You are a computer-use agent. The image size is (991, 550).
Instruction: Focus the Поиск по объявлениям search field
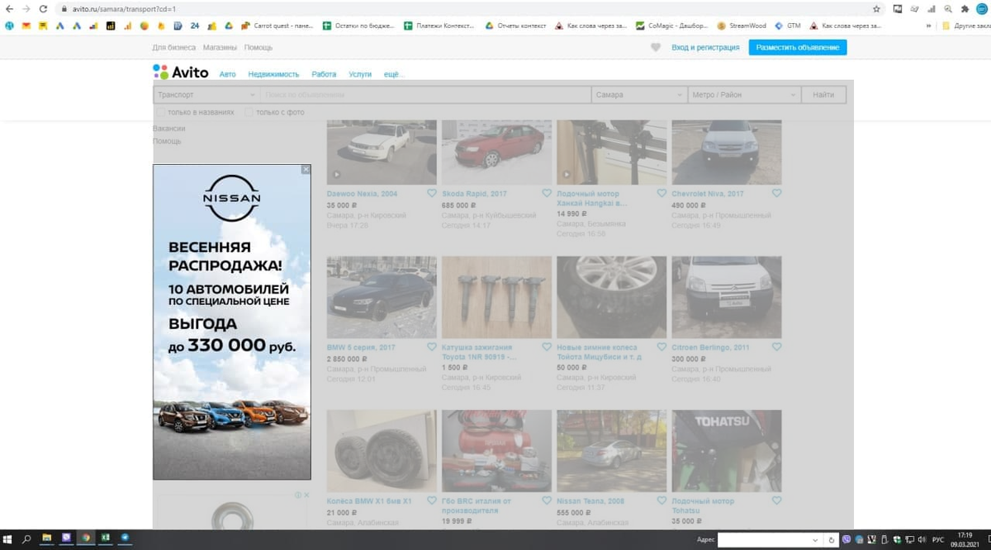point(425,95)
